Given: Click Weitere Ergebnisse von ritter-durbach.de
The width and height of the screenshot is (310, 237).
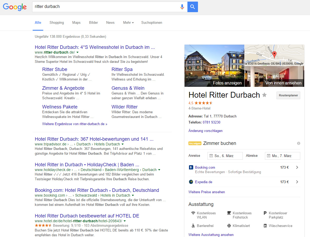Looking at the screenshot, I should click(75, 124).
